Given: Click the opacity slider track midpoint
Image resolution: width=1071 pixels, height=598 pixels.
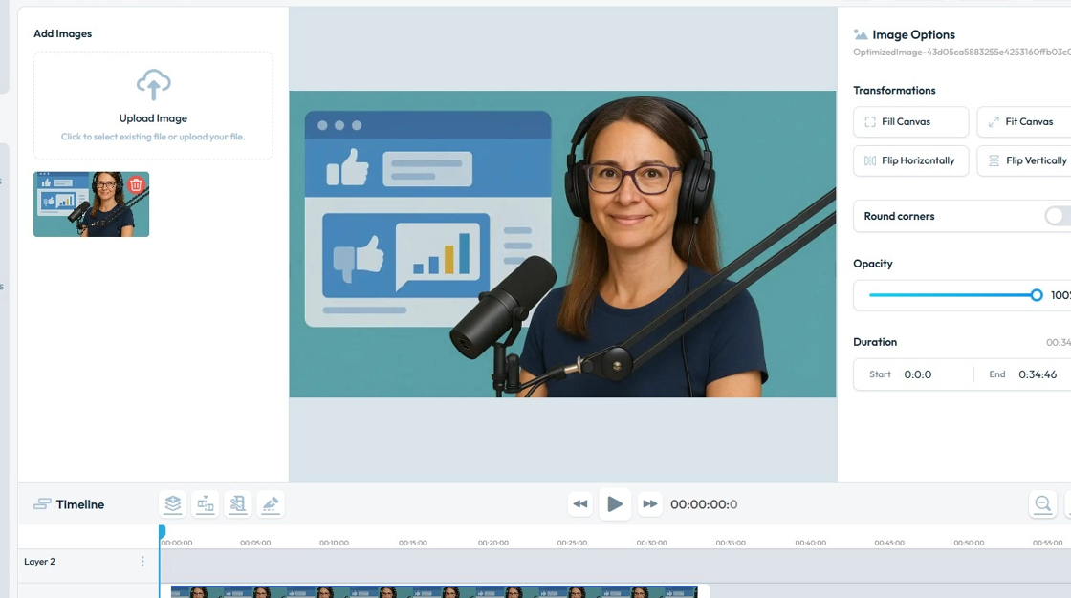Looking at the screenshot, I should click(x=952, y=295).
